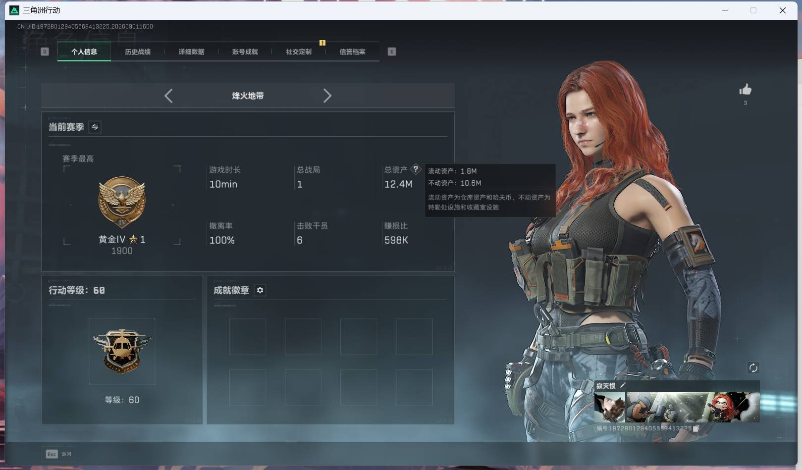The width and height of the screenshot is (802, 470).
Task: Go to the 账号成就 tab
Action: [x=245, y=52]
